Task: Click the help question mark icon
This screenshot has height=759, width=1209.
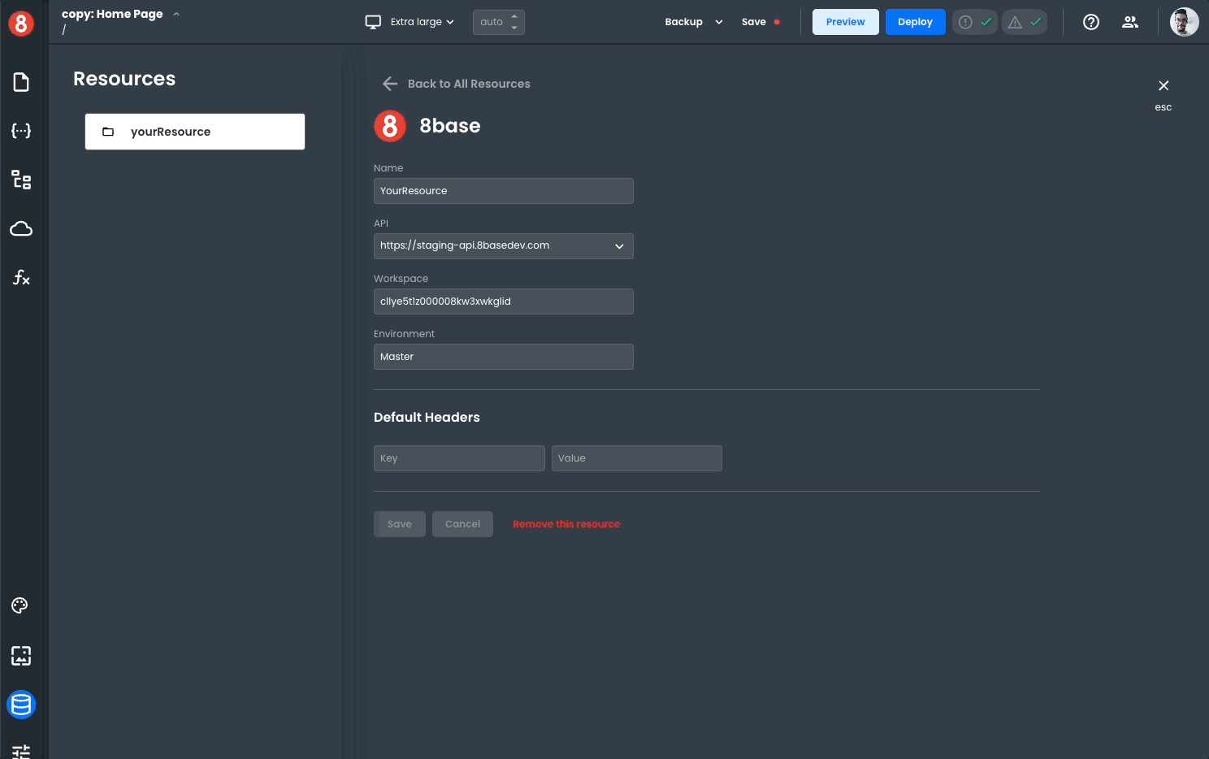Action: click(x=1091, y=22)
